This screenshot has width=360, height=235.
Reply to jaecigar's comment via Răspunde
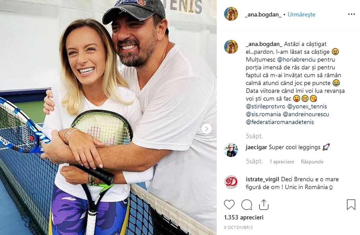click(x=312, y=161)
